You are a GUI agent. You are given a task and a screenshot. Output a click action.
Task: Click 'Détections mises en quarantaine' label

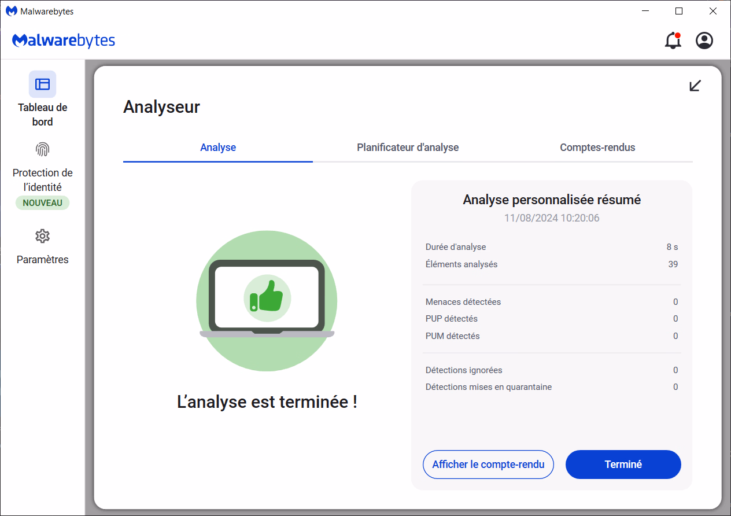489,387
